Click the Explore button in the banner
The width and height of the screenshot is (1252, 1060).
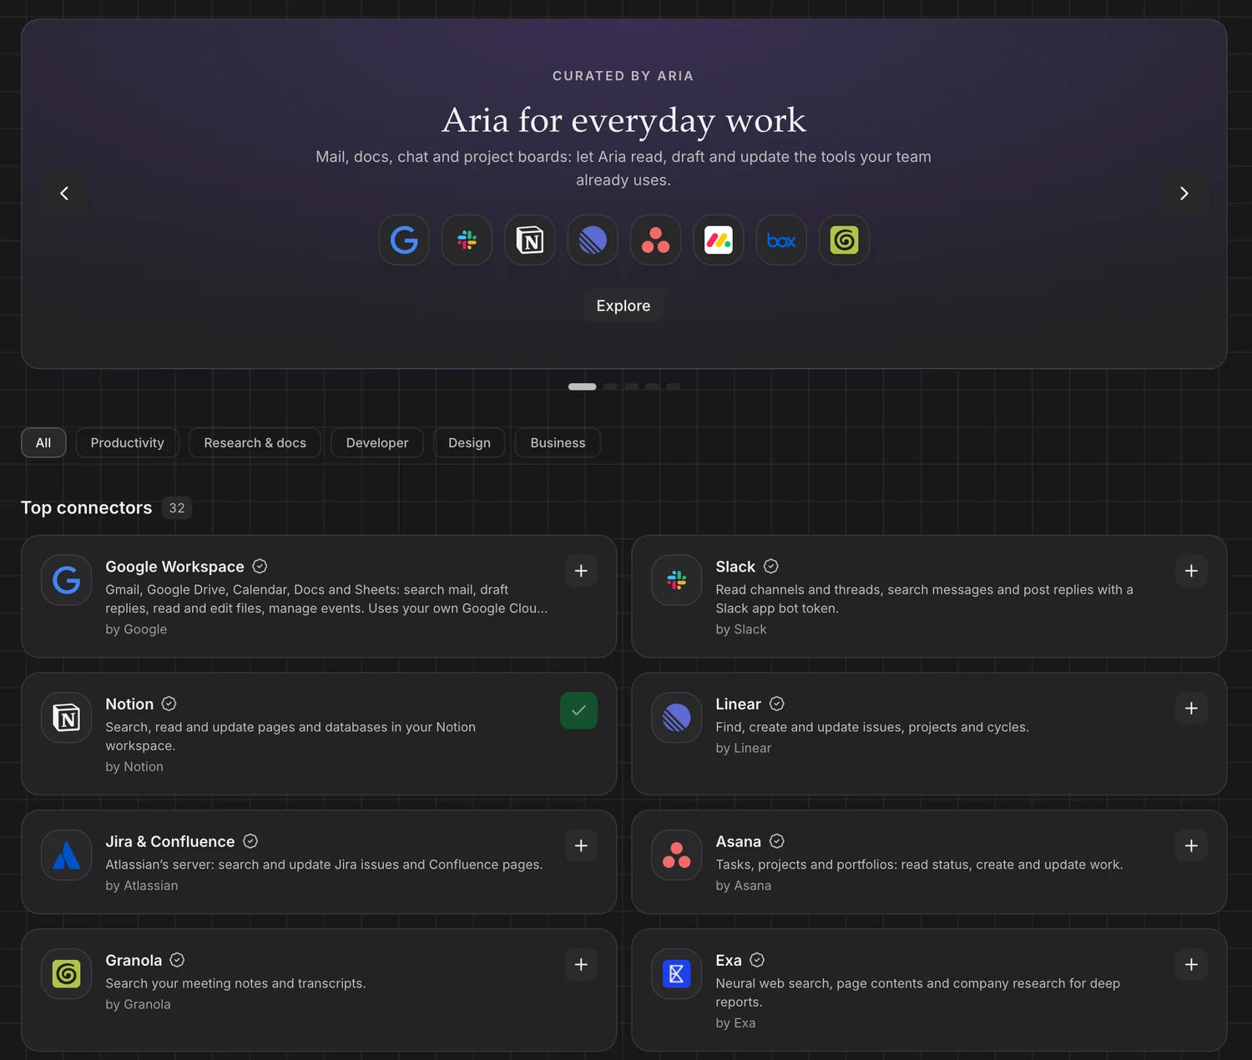click(x=623, y=305)
